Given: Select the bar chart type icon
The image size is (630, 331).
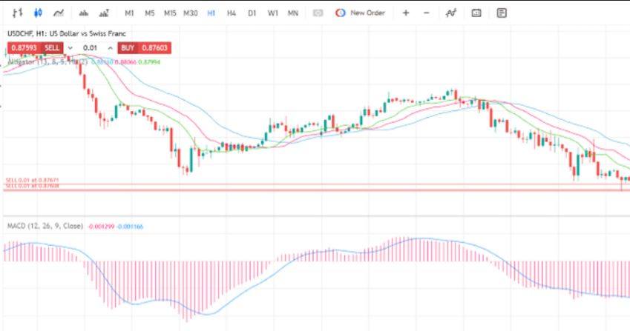Looking at the screenshot, I should click(17, 13).
